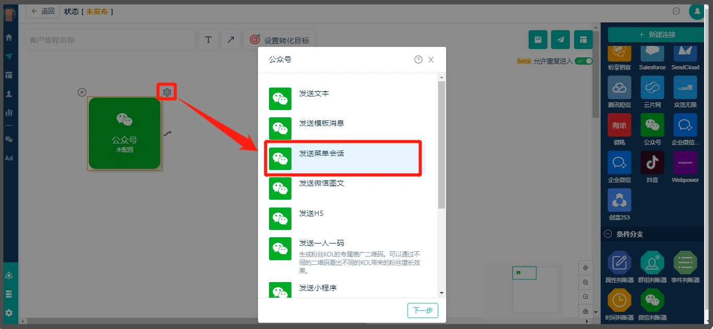Select the 公众号 node on canvas
Viewport: 713px width, 329px height.
[x=124, y=133]
